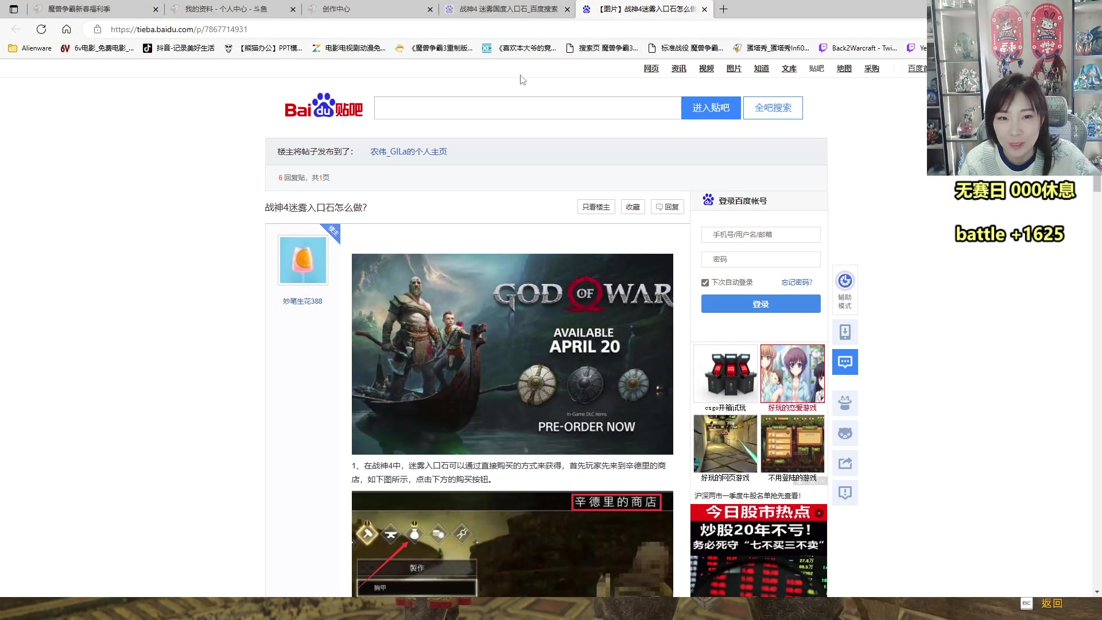Click the download app icon in sidebar
The image size is (1102, 620).
[x=845, y=332]
